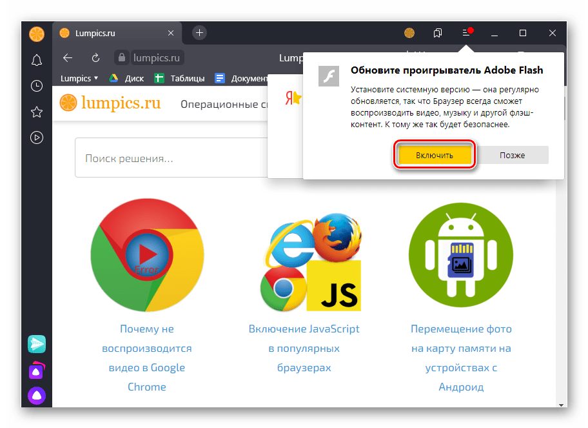Image resolution: width=588 pixels, height=428 pixels.
Task: Click the Поиск решения search field
Action: pyautogui.click(x=171, y=158)
